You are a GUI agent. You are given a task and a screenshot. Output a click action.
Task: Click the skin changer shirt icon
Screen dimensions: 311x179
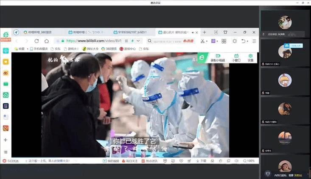pos(225,32)
